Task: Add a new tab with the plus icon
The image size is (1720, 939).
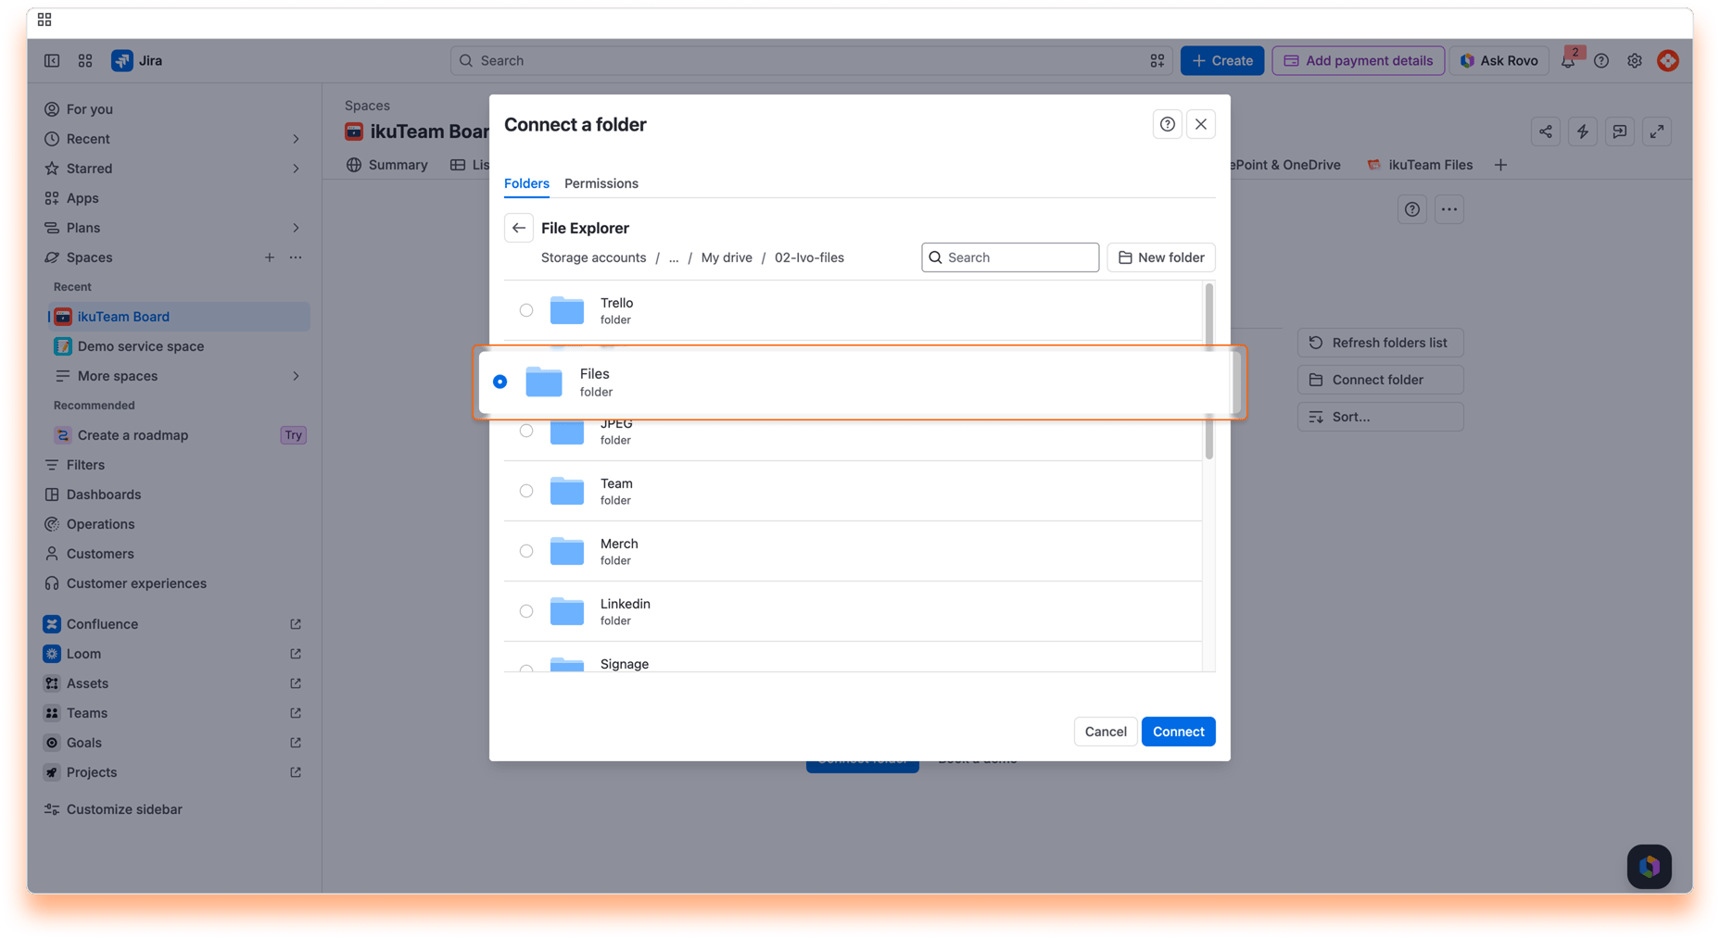Action: [x=1500, y=165]
